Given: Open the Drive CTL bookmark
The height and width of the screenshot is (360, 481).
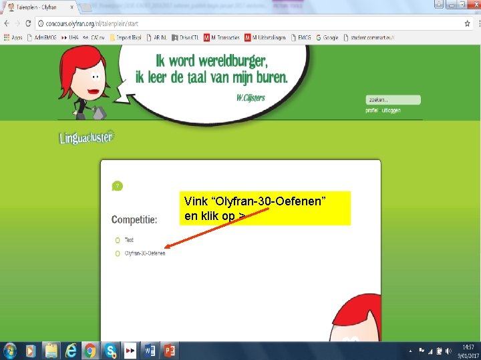Looking at the screenshot, I should tap(185, 37).
